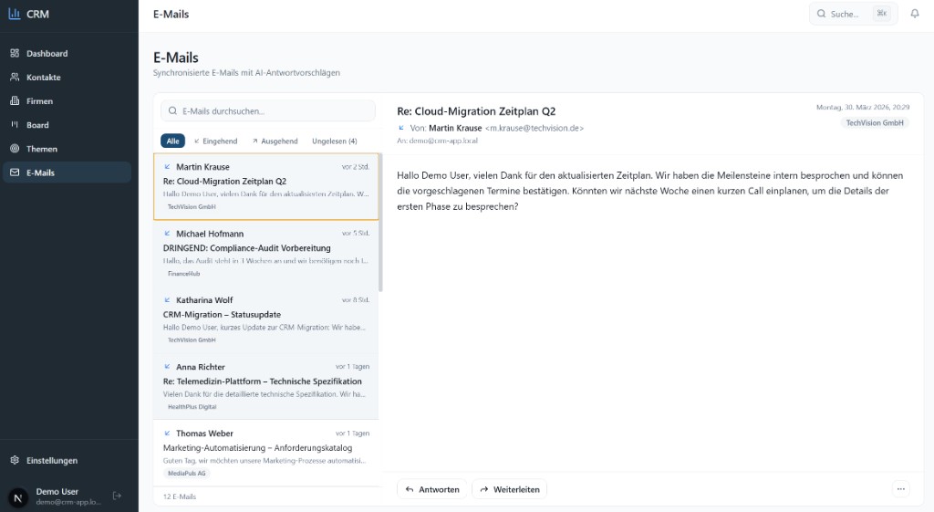The image size is (934, 512).
Task: Open Einstellungen settings
Action: click(51, 461)
